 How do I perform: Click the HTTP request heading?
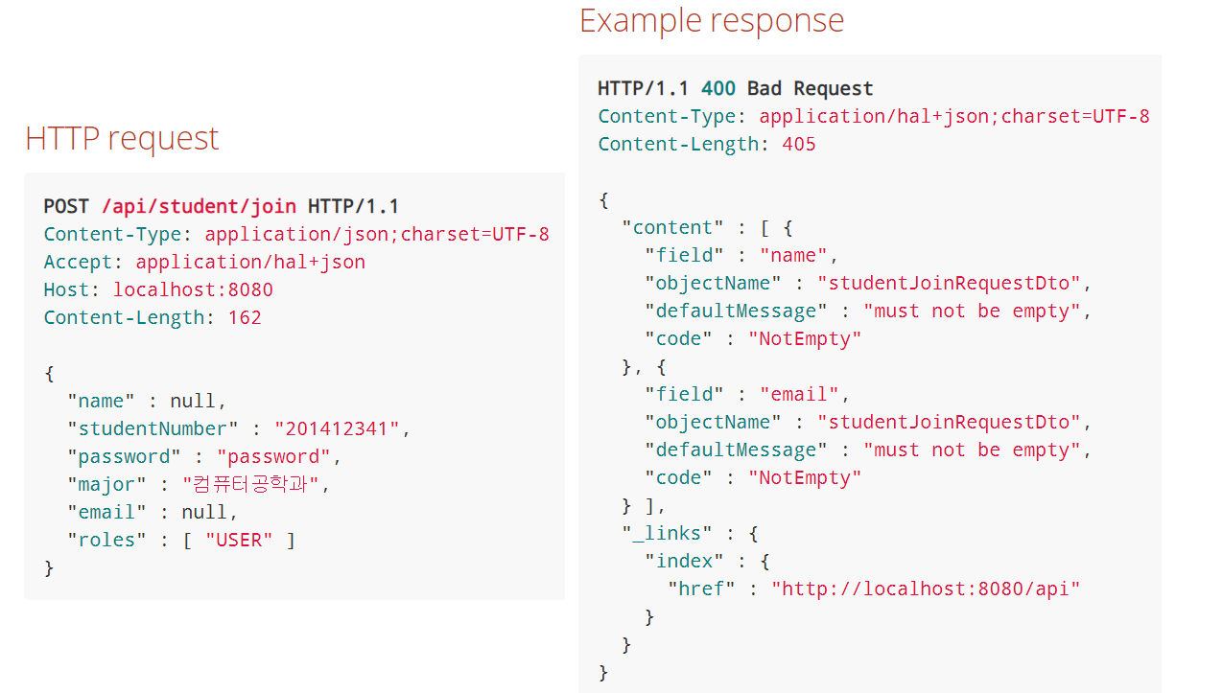pos(121,138)
